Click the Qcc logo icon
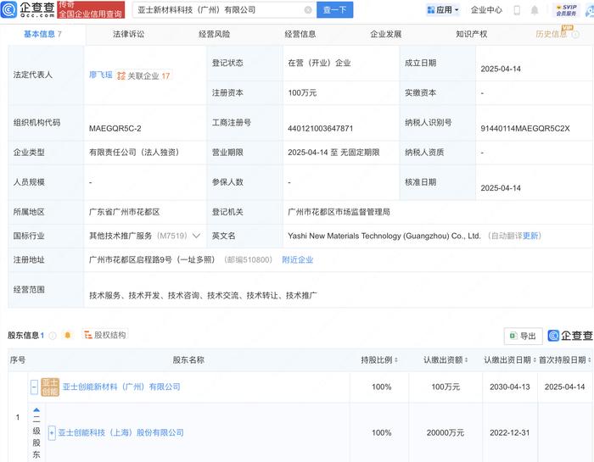 click(x=9, y=9)
